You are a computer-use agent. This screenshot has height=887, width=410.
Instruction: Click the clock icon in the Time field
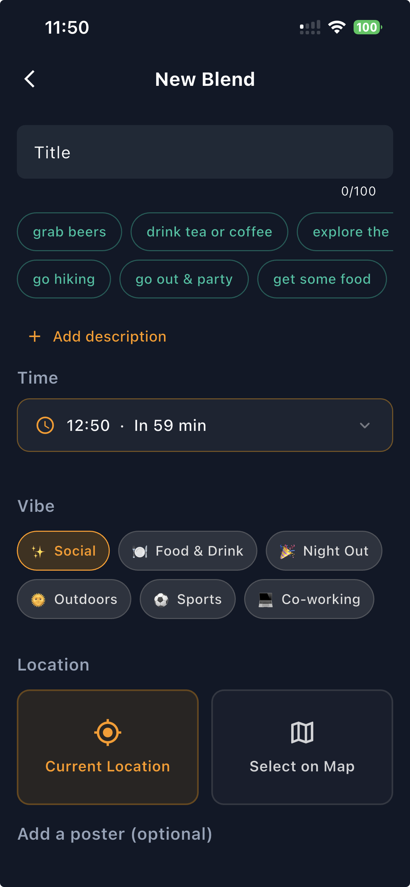[45, 425]
